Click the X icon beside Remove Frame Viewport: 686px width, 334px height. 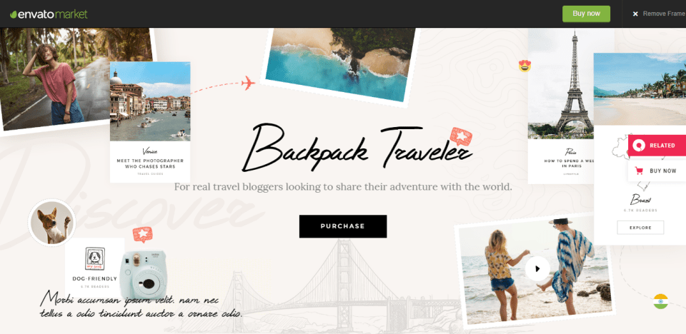click(x=635, y=14)
